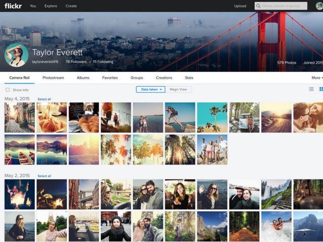This screenshot has width=323, height=242.
Task: Select all photos from May 2, 2015
Action: coord(44,176)
